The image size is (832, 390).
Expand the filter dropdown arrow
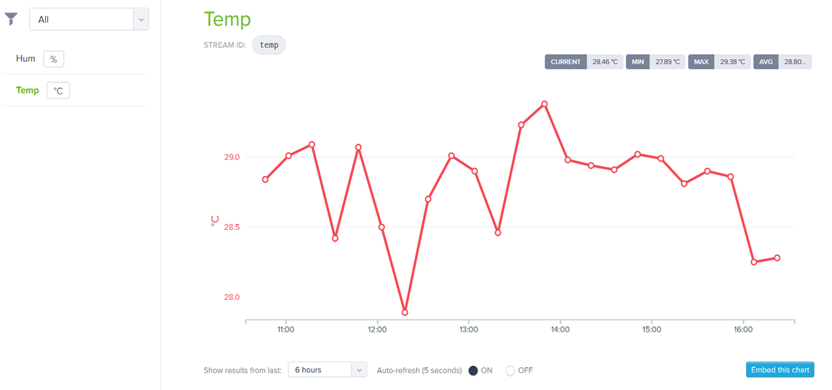(141, 19)
